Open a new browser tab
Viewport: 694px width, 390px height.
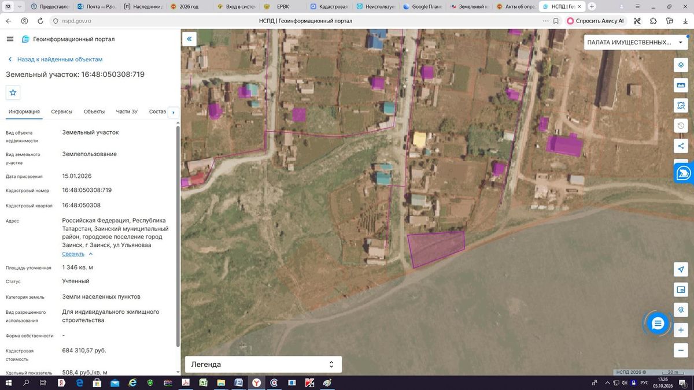tap(592, 6)
